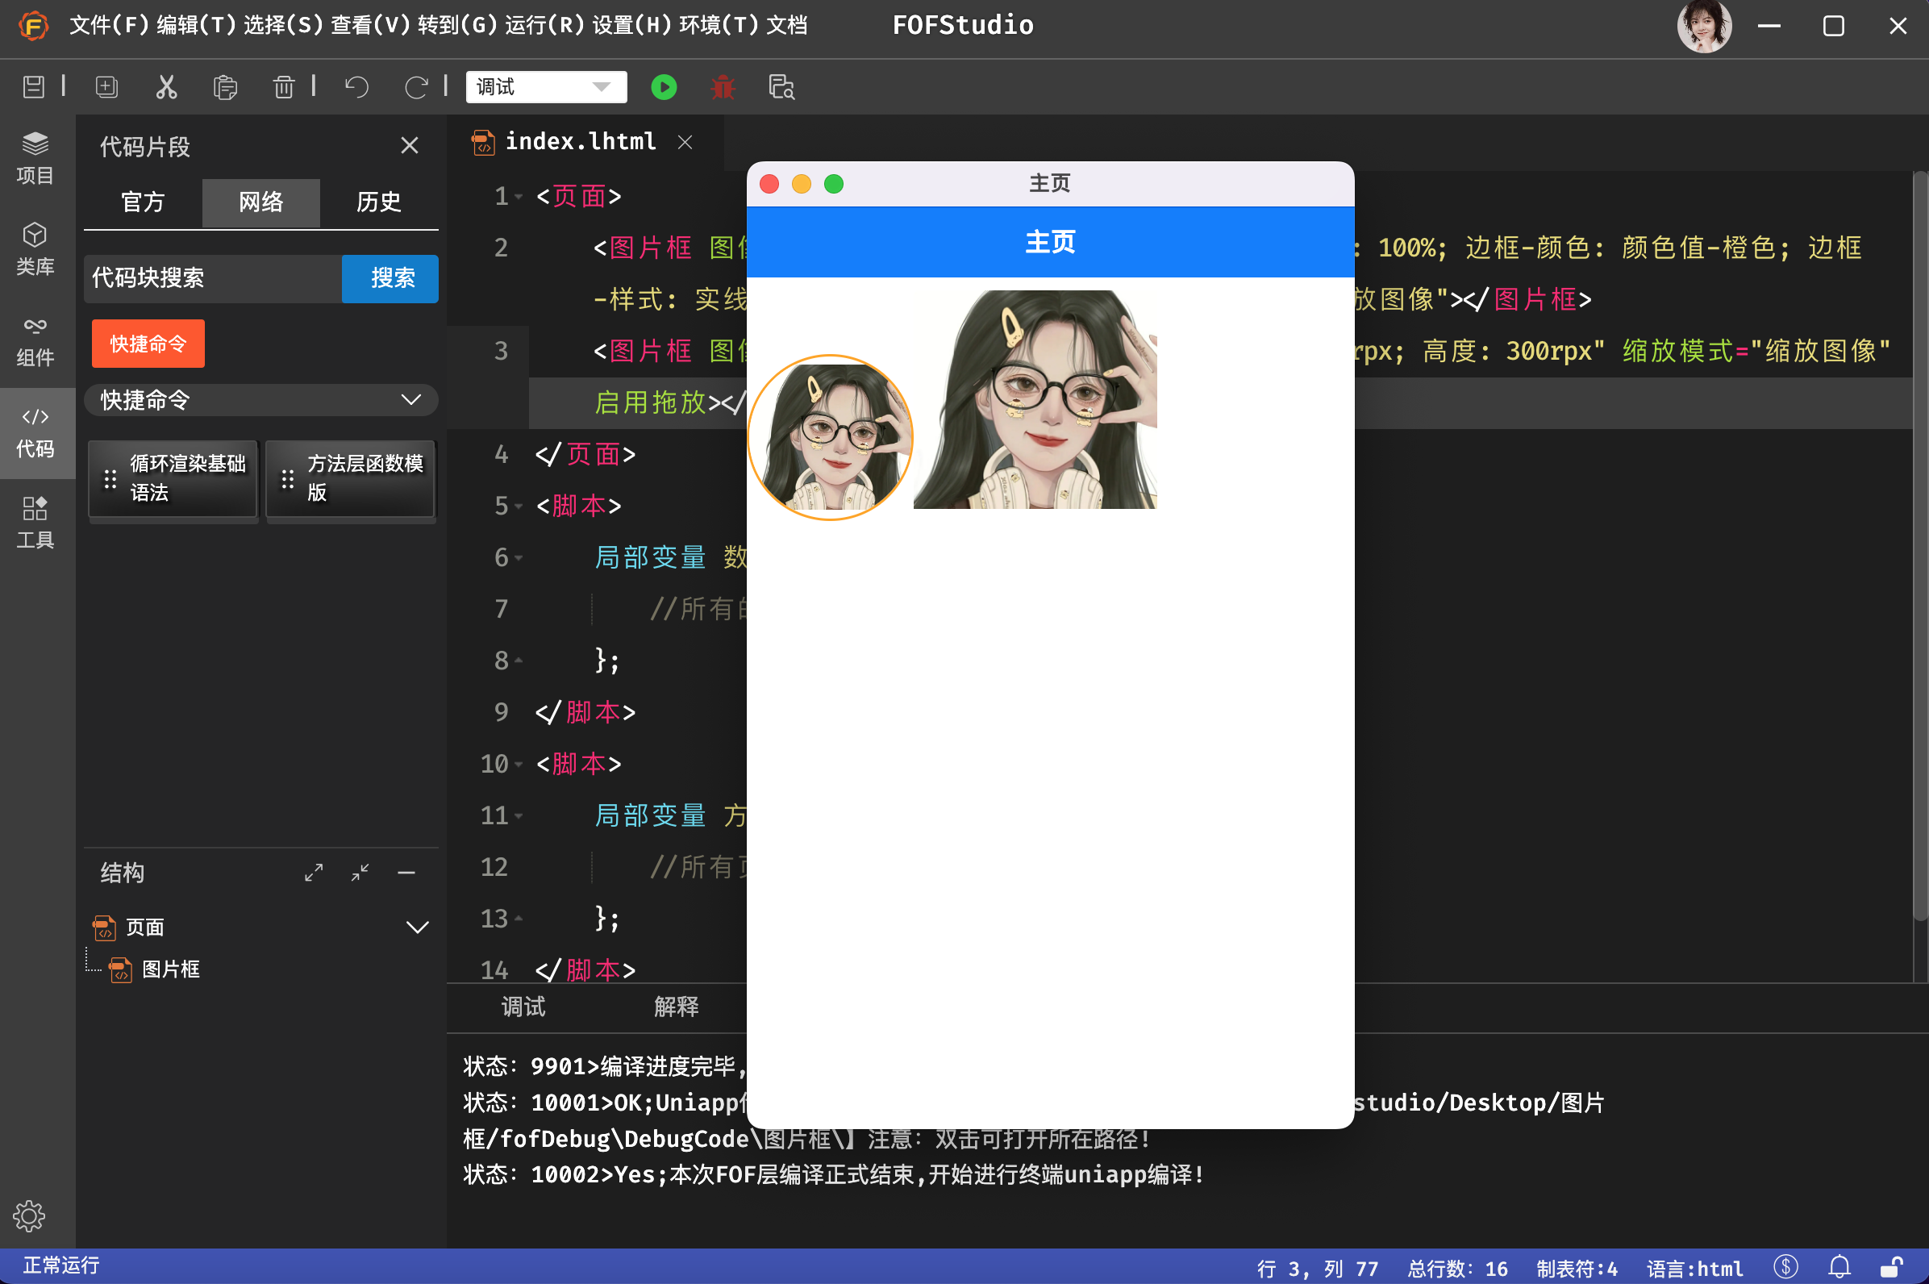Open the 编辑(T) menu
This screenshot has width=1929, height=1284.
point(196,25)
